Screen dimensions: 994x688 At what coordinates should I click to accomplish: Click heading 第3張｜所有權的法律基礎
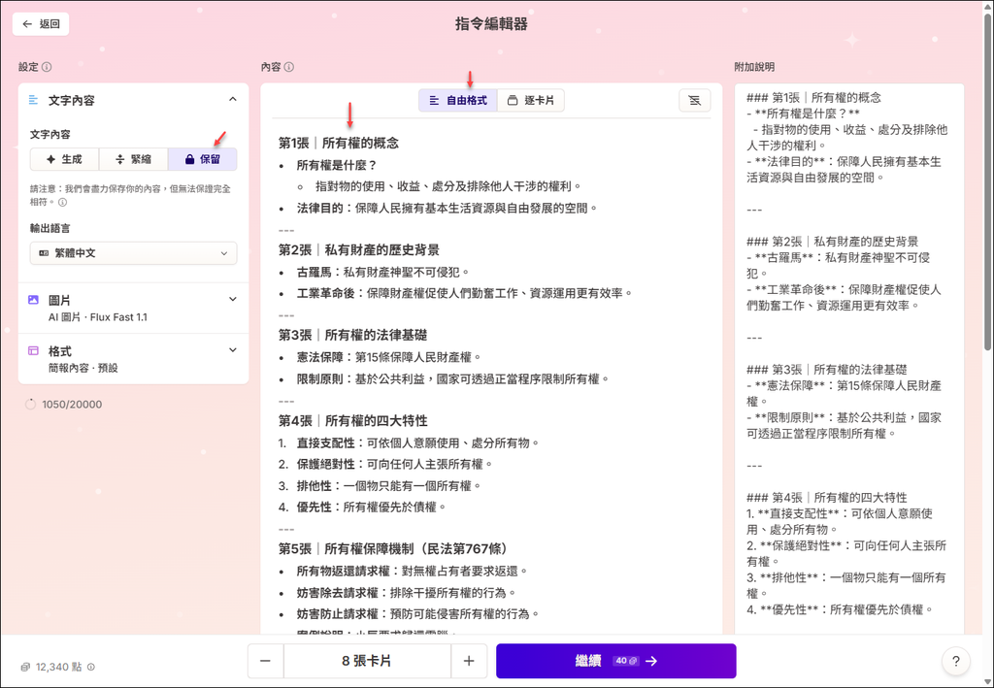pyautogui.click(x=352, y=335)
